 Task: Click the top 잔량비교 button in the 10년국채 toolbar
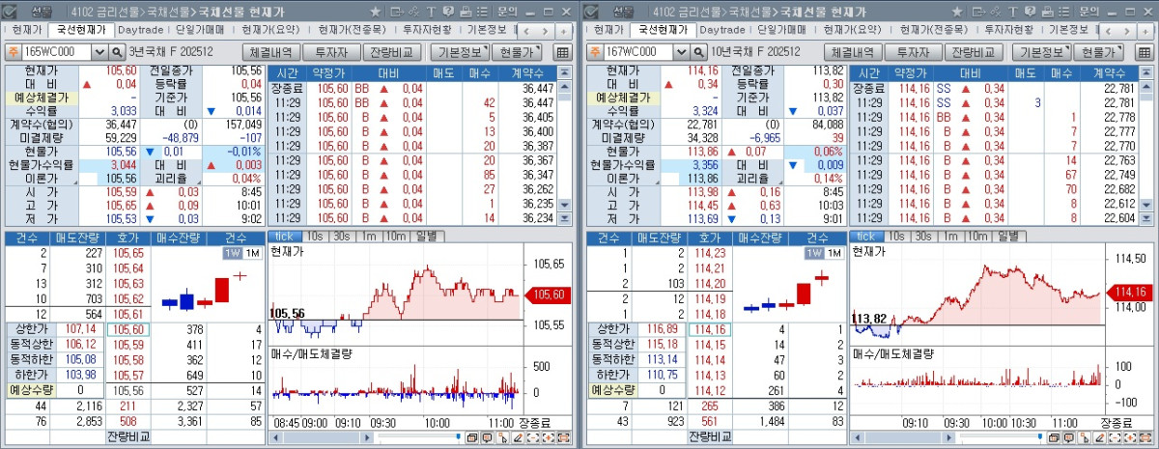tap(975, 52)
